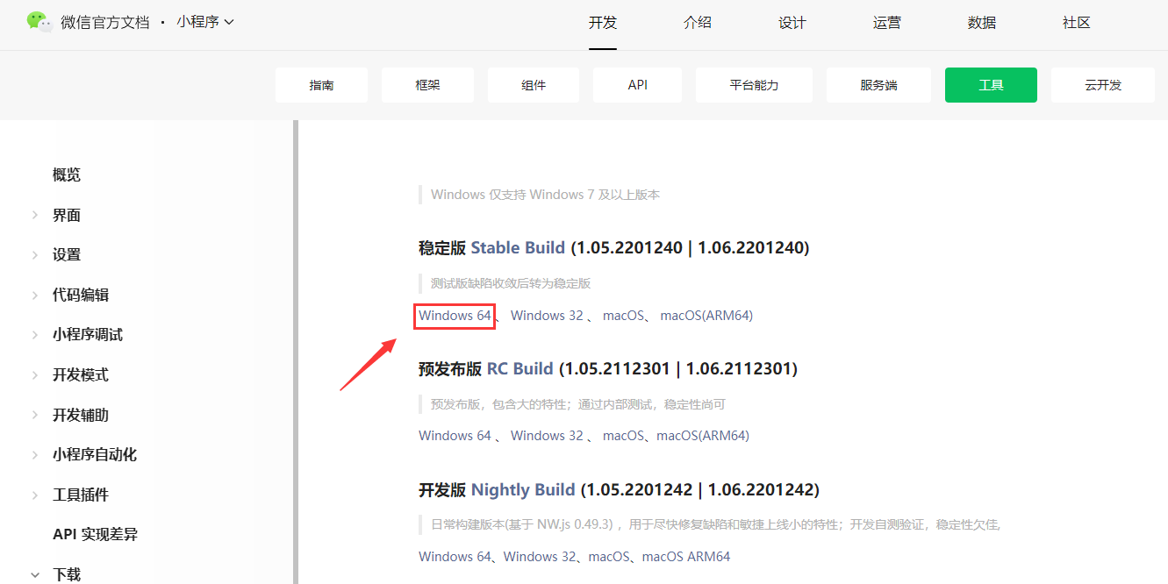Open 界面 sidebar item
The image size is (1168, 584).
tap(67, 215)
